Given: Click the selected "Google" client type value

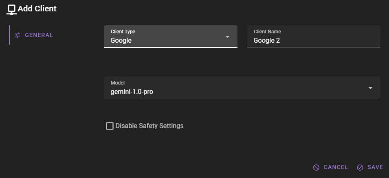Looking at the screenshot, I should 121,41.
